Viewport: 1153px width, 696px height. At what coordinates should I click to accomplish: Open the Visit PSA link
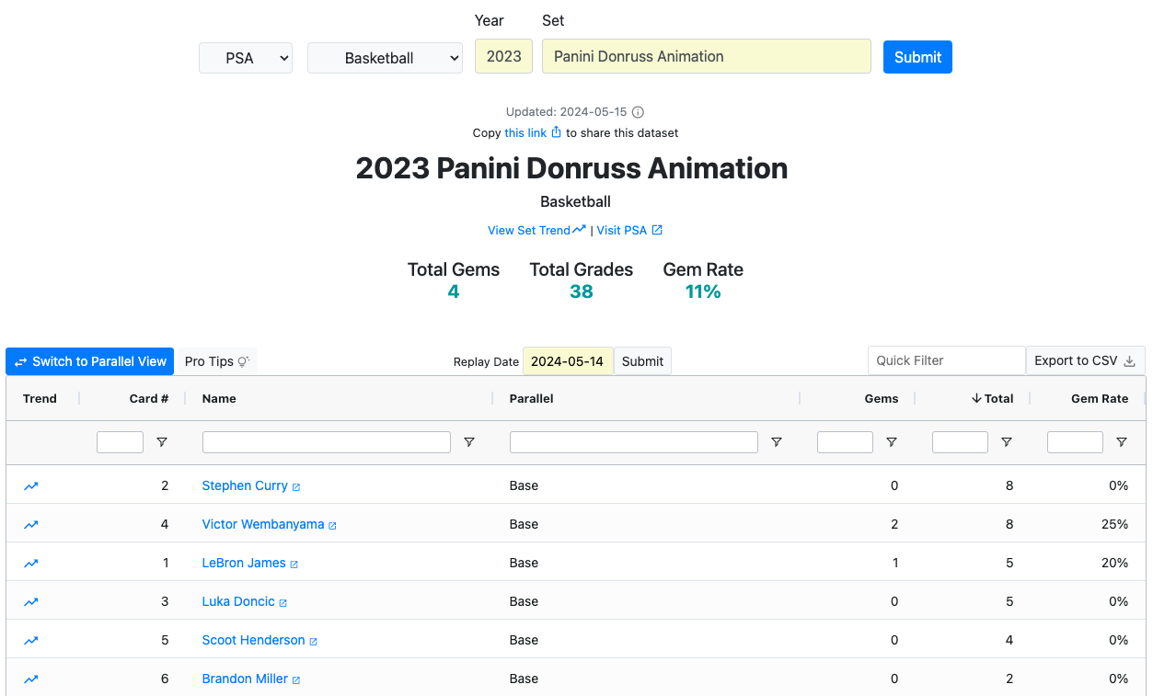pyautogui.click(x=629, y=230)
